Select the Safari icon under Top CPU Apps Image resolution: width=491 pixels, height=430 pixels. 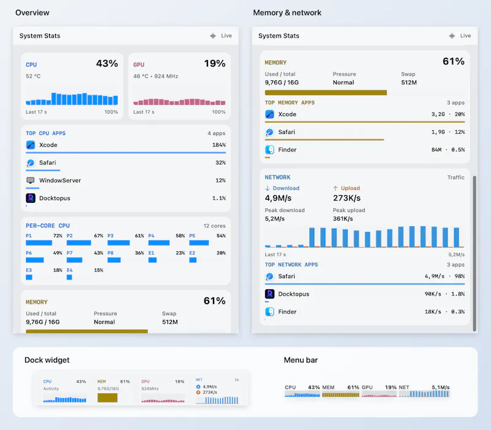click(x=31, y=163)
